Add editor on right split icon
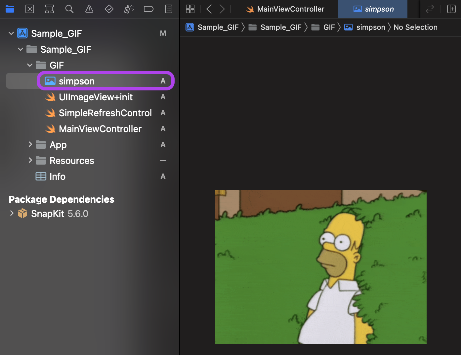The height and width of the screenshot is (355, 461). point(451,9)
